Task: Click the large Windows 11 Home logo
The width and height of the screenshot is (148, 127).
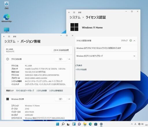Action: [74, 27]
